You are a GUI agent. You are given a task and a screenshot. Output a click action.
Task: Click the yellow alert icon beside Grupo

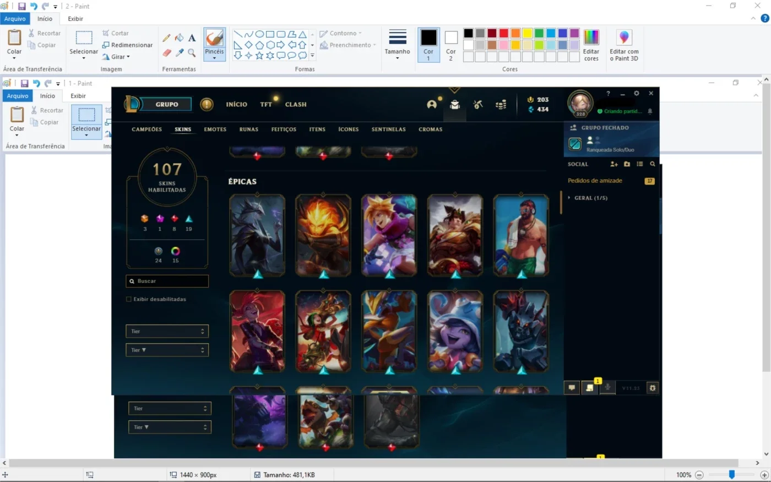tap(207, 104)
